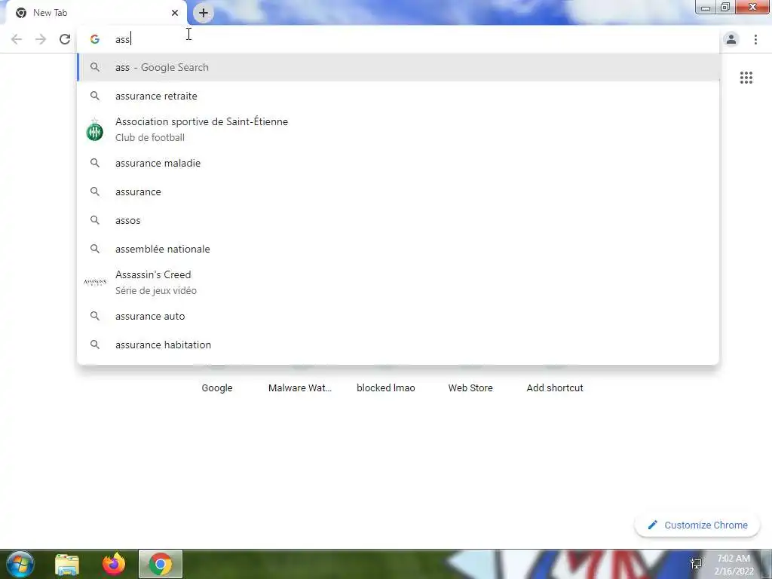
Task: Pick the 'assurance maladie' suggestion
Action: pyautogui.click(x=398, y=163)
